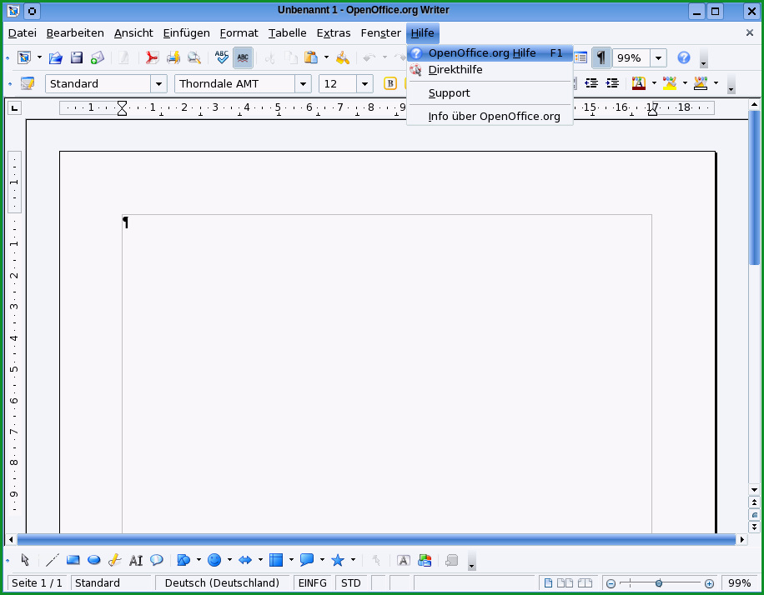Apply the yellow highlighting color
The image size is (764, 595).
tap(670, 83)
